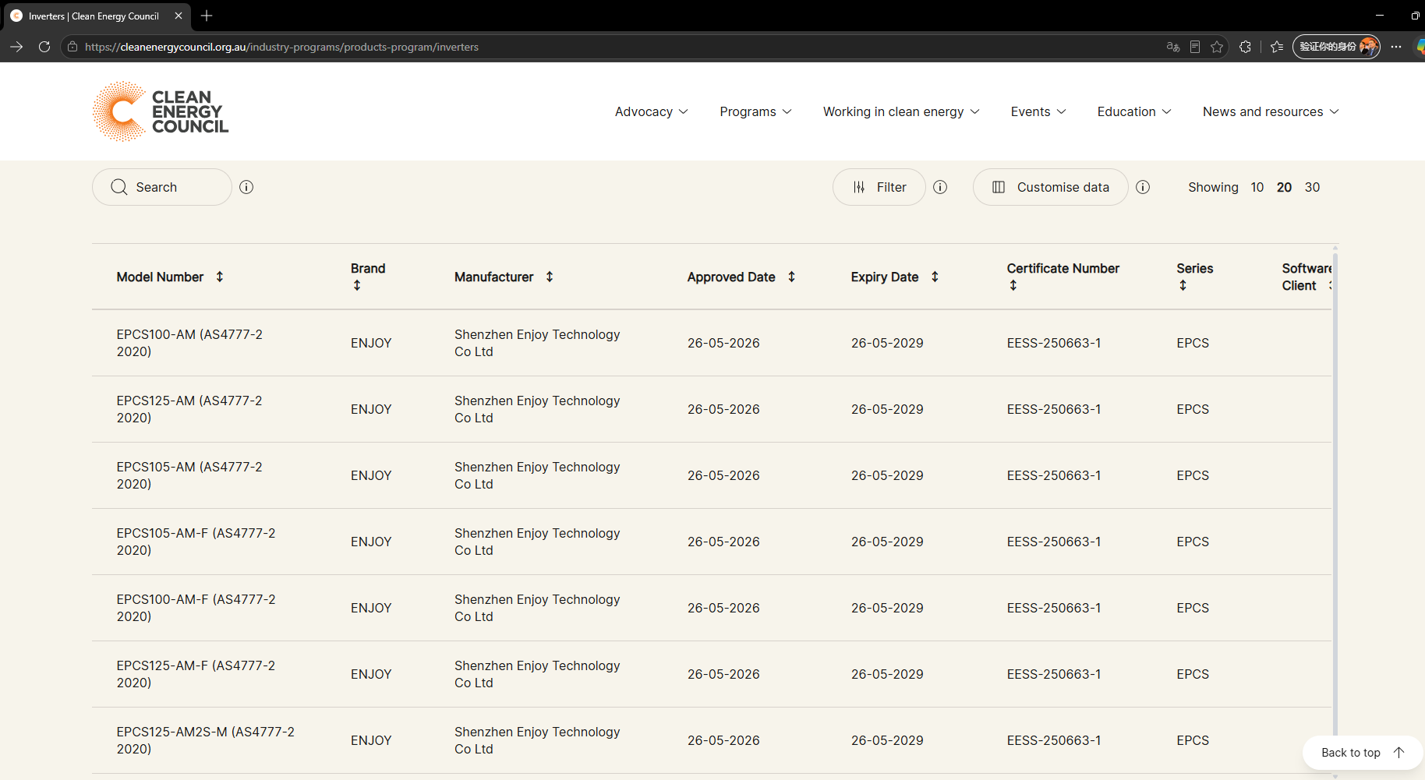Open browser extensions puzzle icon
1425x780 pixels.
pos(1245,47)
